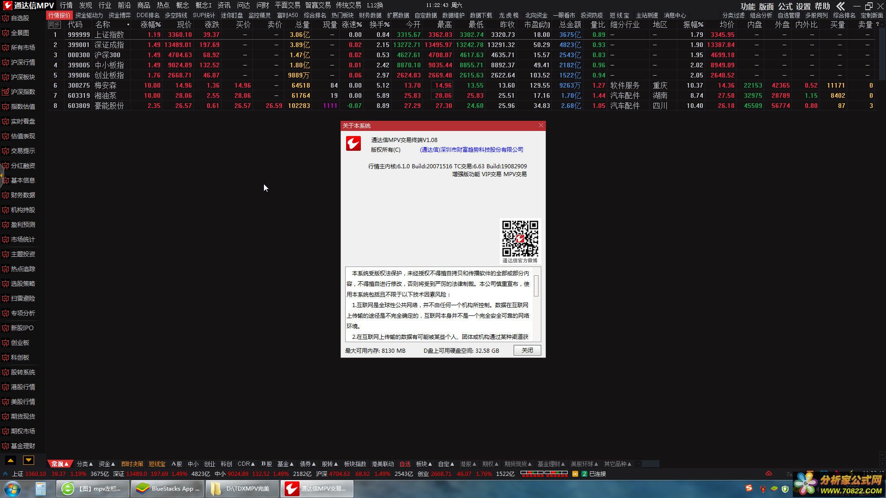Expand the CDR bottom tab menu
This screenshot has height=498, width=886.
click(246, 464)
